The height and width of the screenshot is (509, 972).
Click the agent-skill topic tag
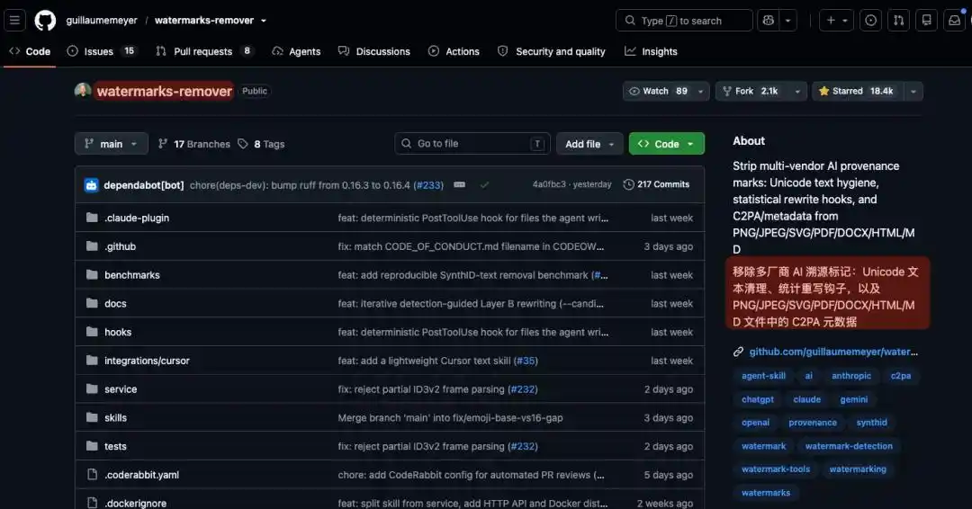pyautogui.click(x=763, y=376)
